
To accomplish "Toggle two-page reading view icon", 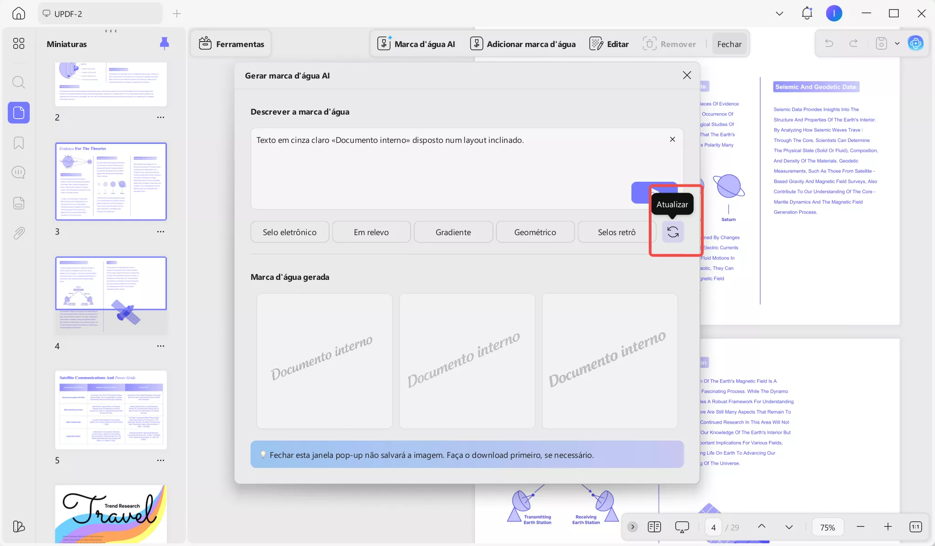I will point(654,527).
